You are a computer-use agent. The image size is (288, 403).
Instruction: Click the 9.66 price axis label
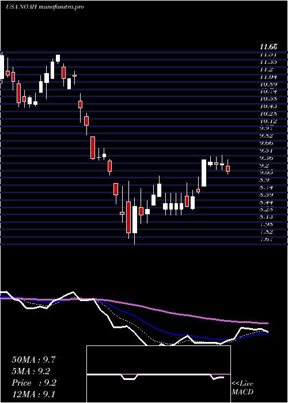(x=266, y=143)
